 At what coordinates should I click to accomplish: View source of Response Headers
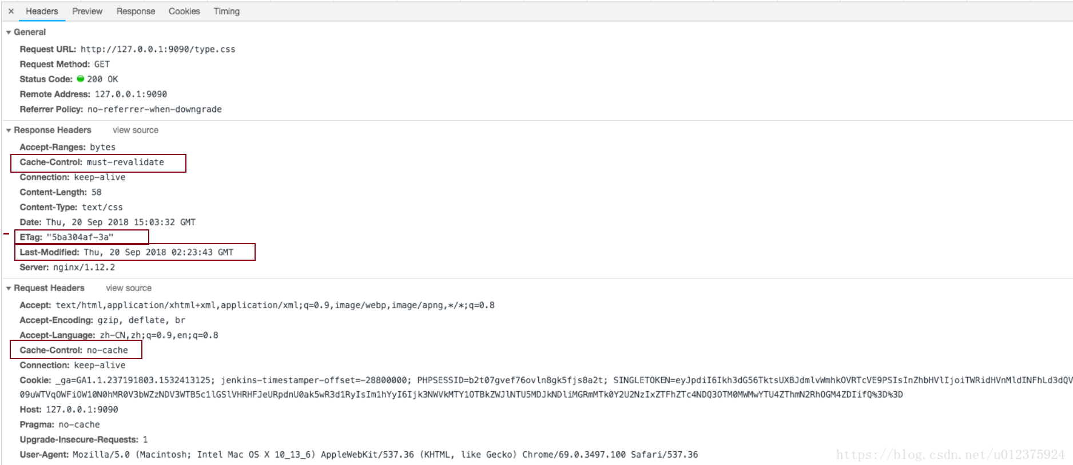(136, 130)
